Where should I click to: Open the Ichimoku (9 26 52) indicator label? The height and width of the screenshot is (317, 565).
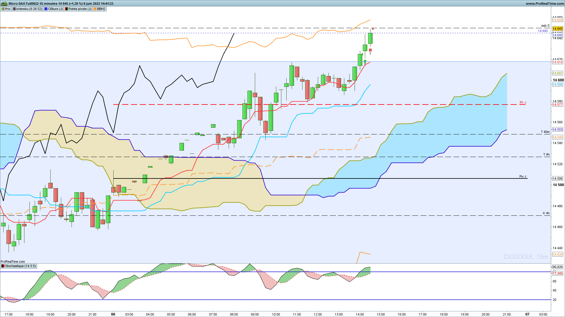[27, 9]
